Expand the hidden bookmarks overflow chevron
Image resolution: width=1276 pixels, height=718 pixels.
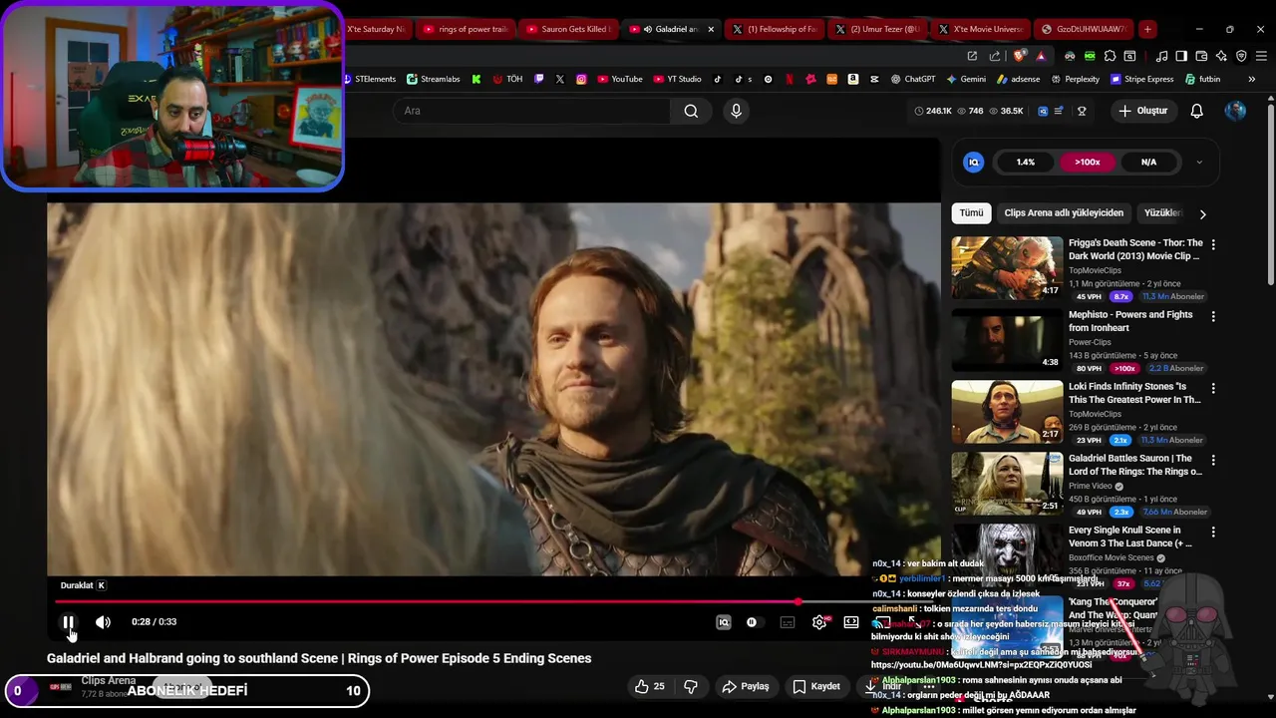(1252, 79)
